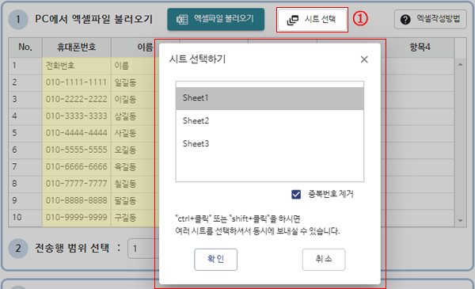The image size is (475, 289).
Task: Click the name cell 구길동
Action: pyautogui.click(x=135, y=218)
